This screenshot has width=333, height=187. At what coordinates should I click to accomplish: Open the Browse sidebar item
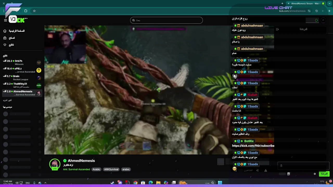pyautogui.click(x=9, y=38)
